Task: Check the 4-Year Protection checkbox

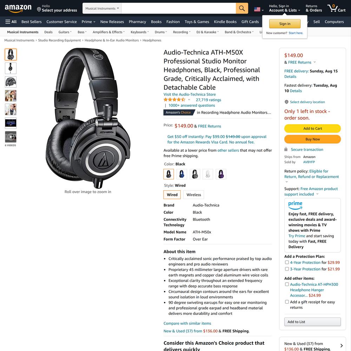Action: [x=287, y=262]
